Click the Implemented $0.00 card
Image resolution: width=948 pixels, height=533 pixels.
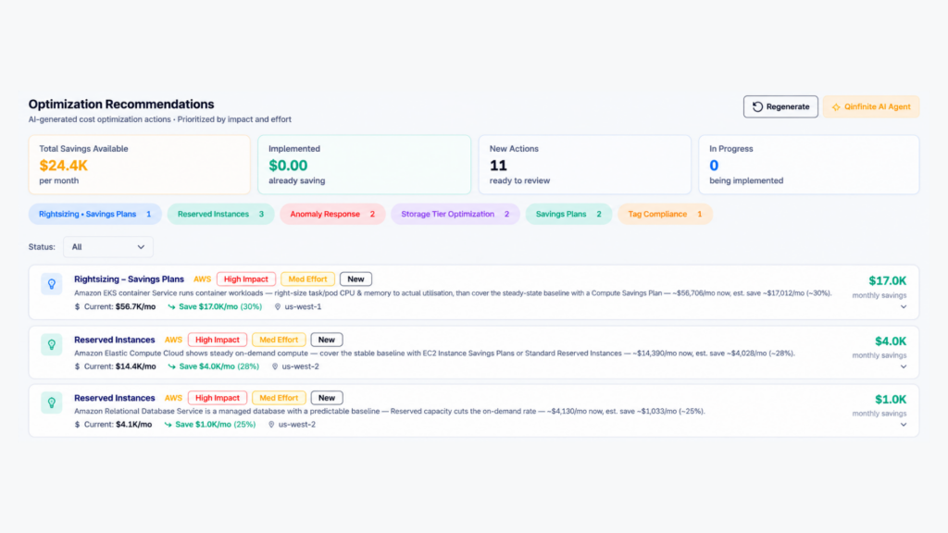point(365,165)
